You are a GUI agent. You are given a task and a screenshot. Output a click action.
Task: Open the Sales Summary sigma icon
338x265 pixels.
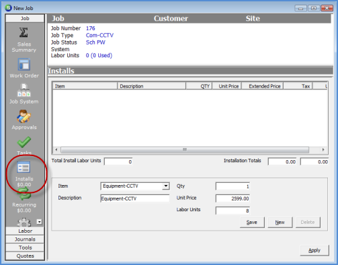click(x=24, y=32)
